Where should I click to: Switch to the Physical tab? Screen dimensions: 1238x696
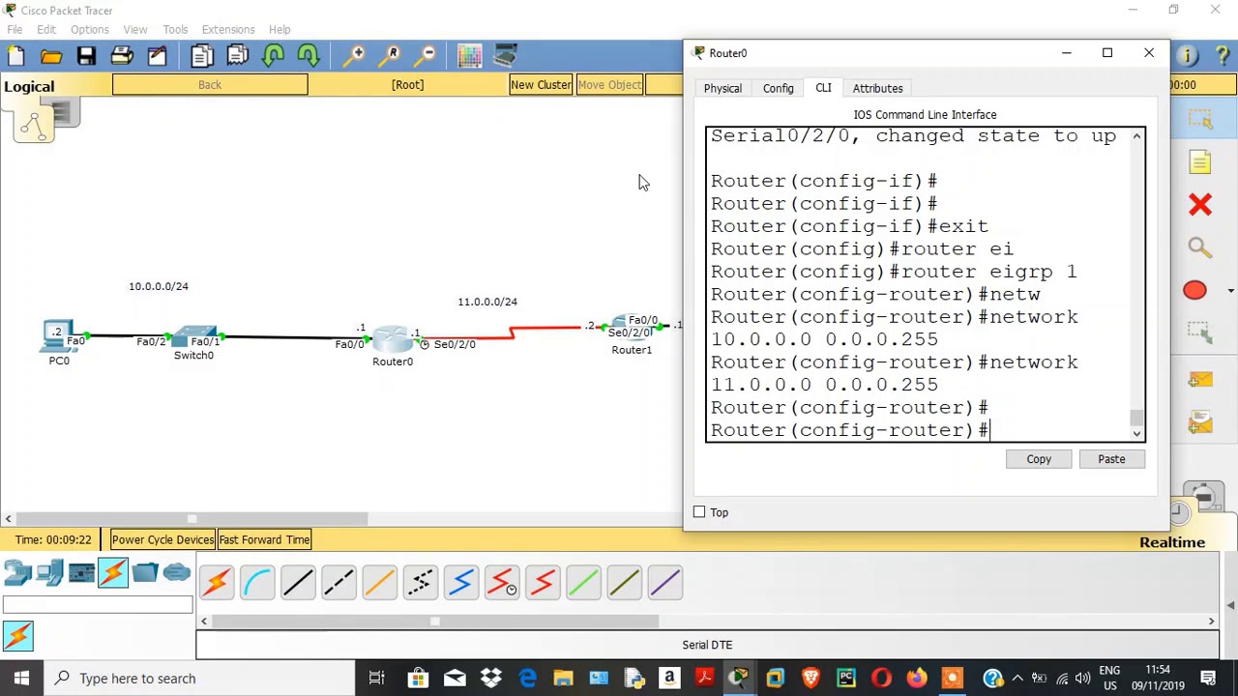coord(722,88)
